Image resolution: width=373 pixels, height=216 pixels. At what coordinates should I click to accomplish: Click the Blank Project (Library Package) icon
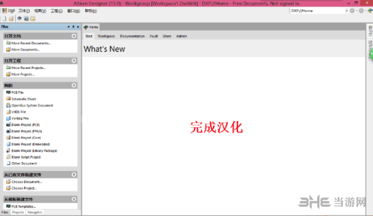(8, 150)
